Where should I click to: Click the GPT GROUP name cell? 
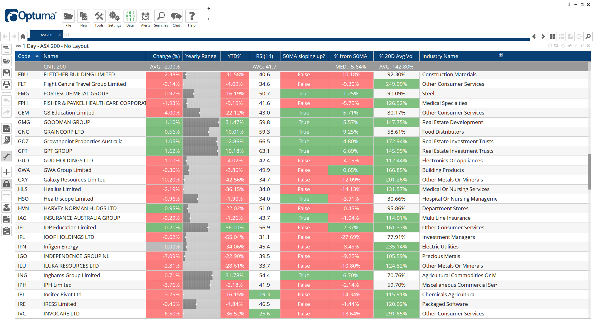point(93,151)
